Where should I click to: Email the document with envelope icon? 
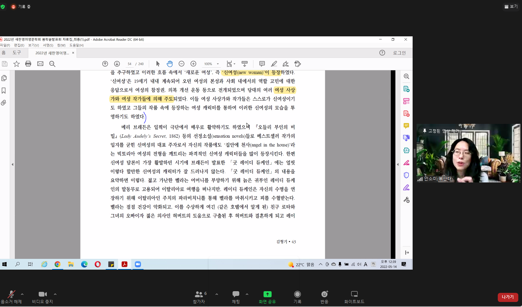[40, 64]
